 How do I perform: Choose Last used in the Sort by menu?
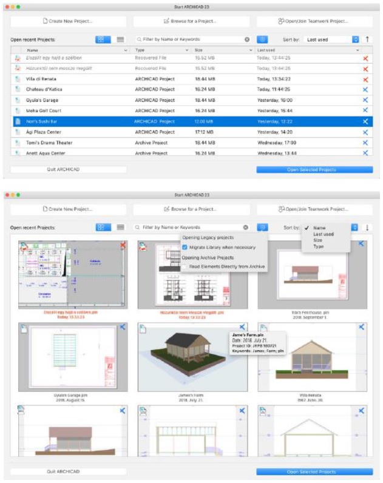[x=324, y=234]
